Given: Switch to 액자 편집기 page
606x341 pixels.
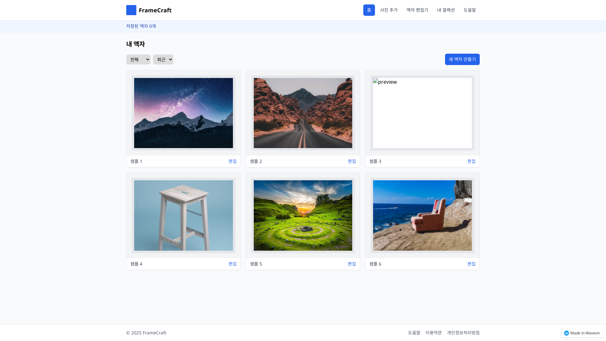Looking at the screenshot, I should pos(417,10).
